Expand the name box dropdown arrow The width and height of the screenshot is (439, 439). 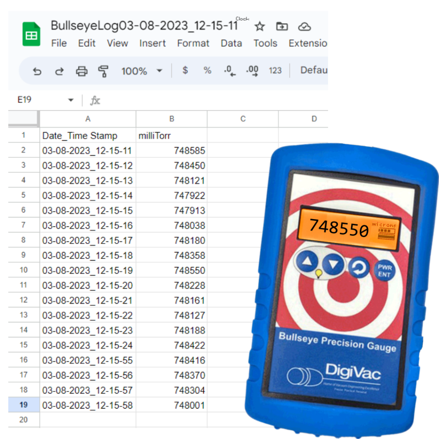click(x=70, y=99)
